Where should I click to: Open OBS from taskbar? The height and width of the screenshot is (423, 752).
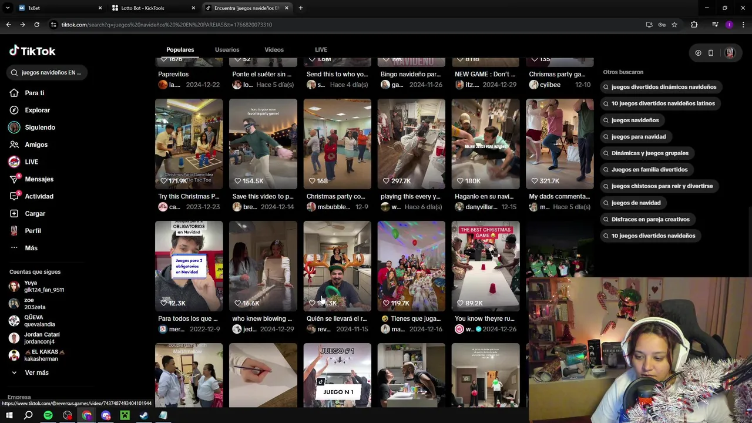68,415
